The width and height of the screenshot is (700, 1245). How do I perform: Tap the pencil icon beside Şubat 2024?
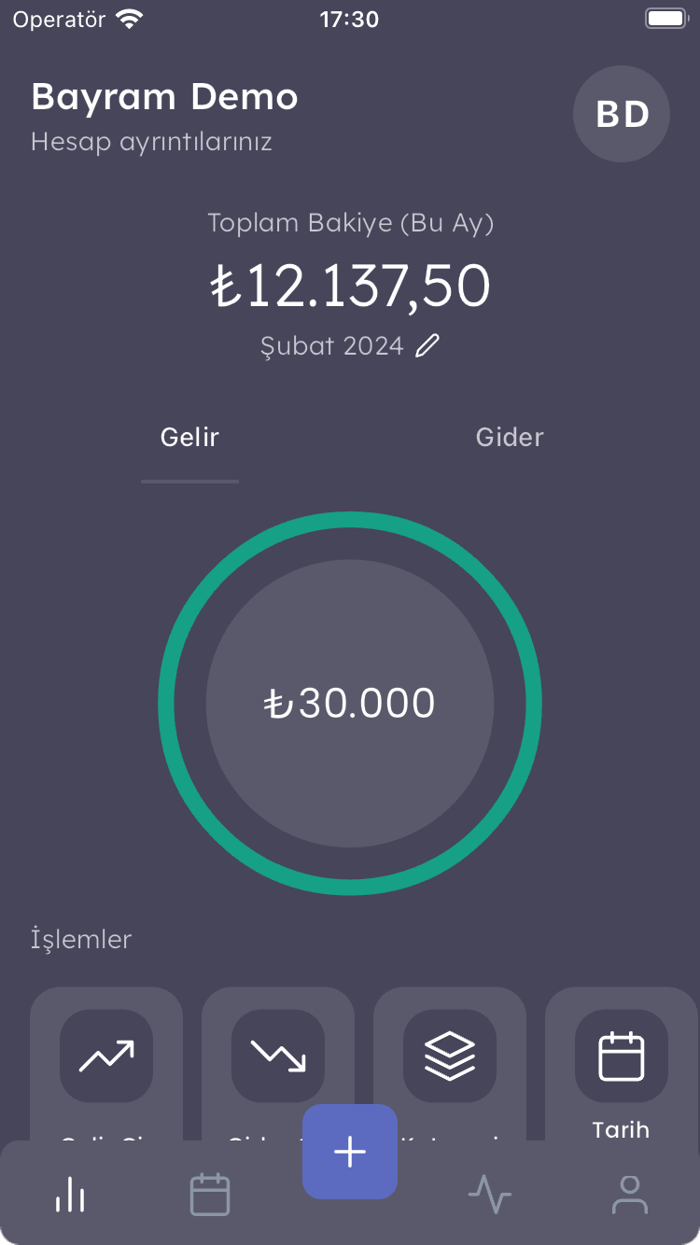[427, 346]
